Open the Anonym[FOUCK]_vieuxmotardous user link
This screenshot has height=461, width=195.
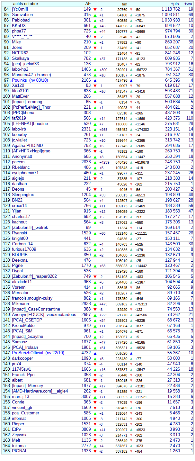[44, 315]
